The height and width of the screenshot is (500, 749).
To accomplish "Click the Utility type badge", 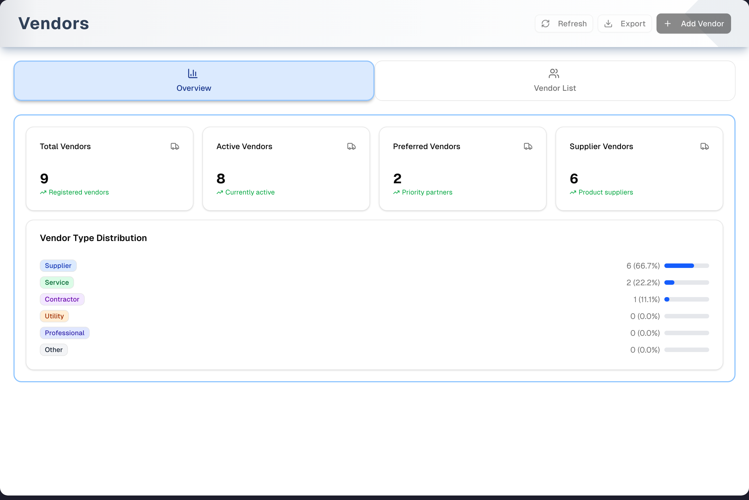I will (x=54, y=316).
